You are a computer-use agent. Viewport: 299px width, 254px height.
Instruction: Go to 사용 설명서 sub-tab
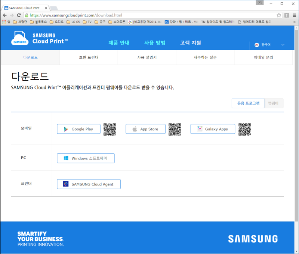[x=147, y=57]
